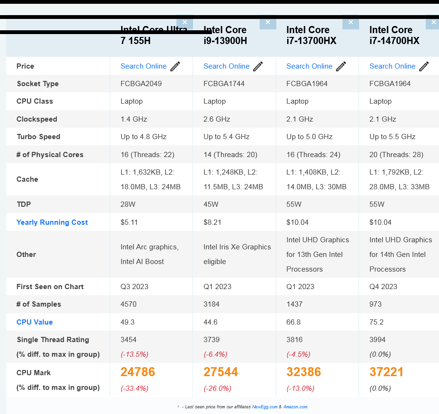Edit the price for Intel Core i9-13900H

click(258, 66)
